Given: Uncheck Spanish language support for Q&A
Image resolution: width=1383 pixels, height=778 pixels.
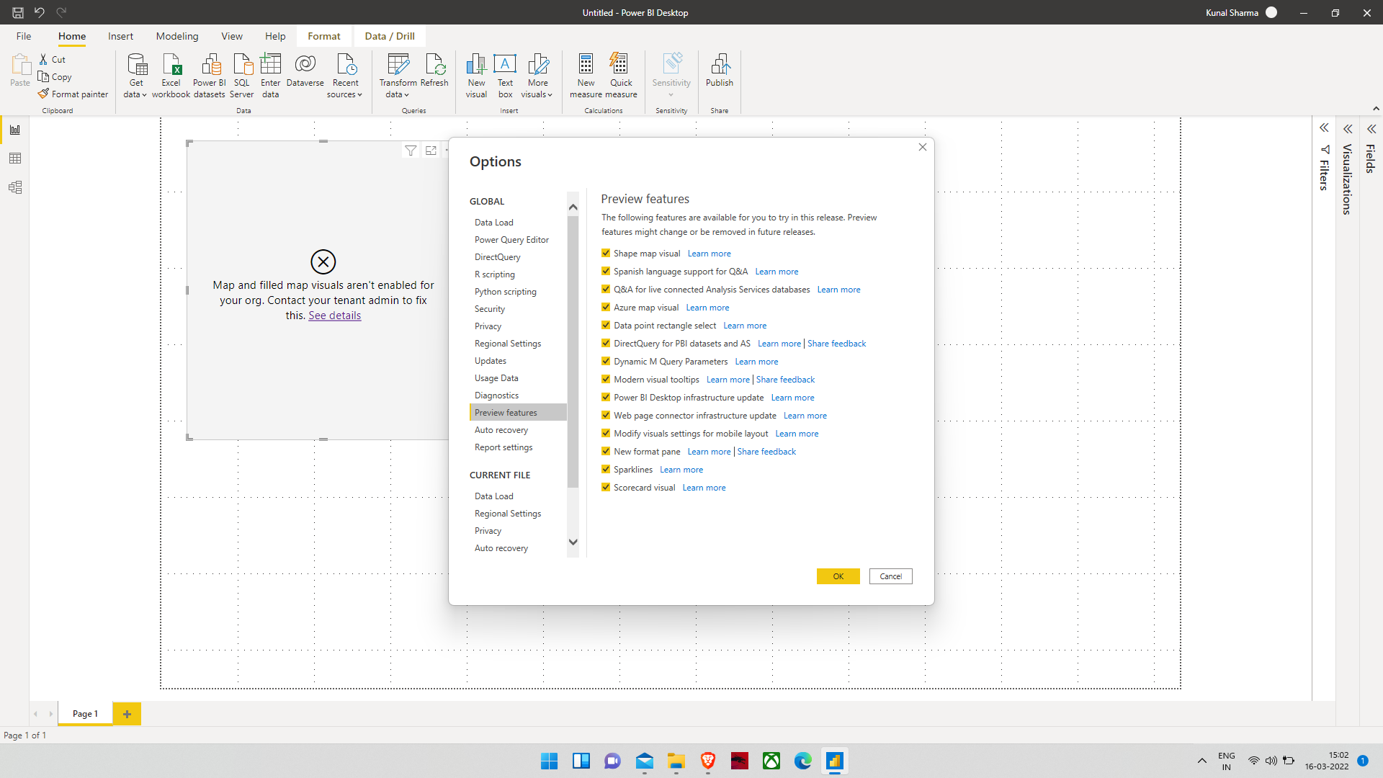Looking at the screenshot, I should (606, 272).
